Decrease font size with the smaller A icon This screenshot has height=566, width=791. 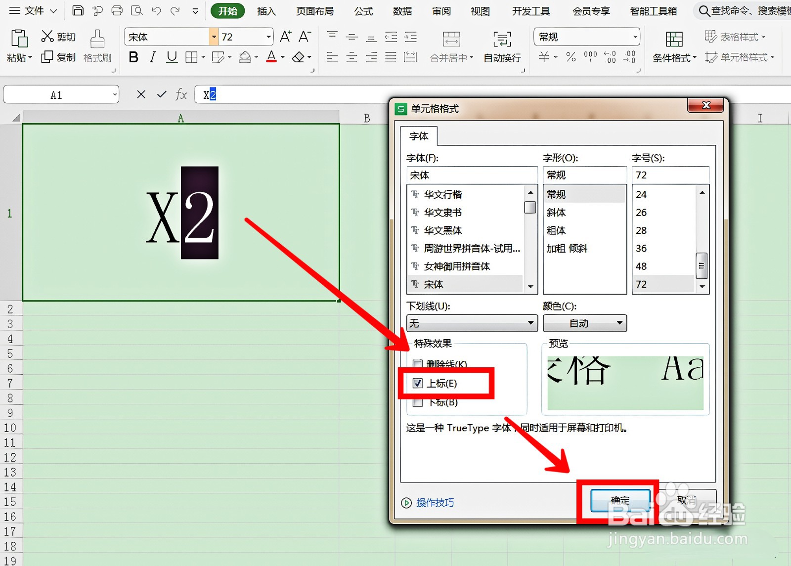coord(305,37)
